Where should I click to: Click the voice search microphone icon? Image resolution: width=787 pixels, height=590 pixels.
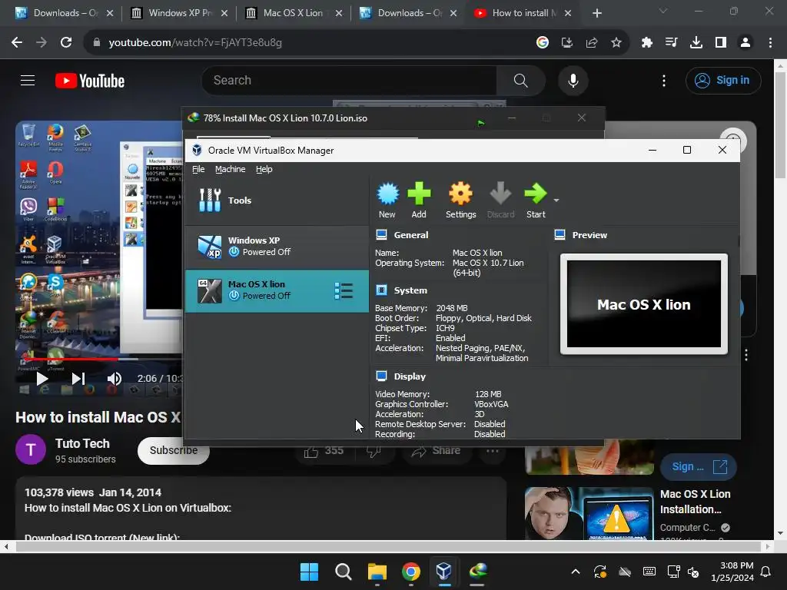(573, 80)
